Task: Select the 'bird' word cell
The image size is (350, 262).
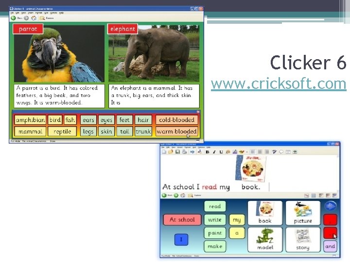Action: click(x=55, y=120)
